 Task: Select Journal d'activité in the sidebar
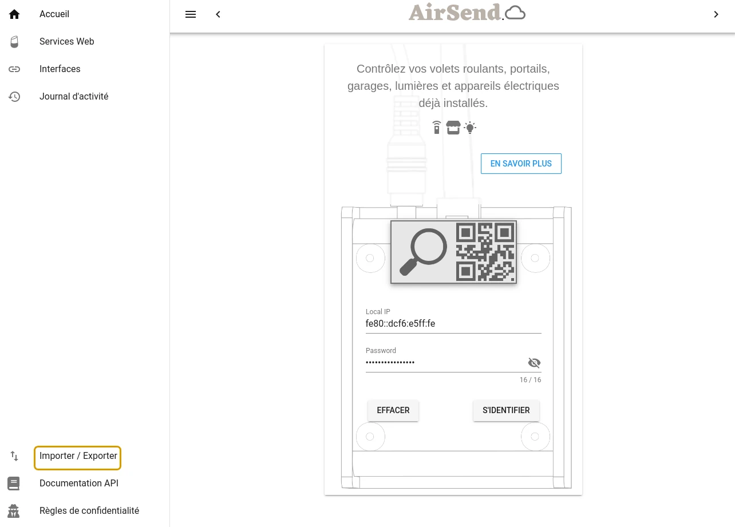[x=74, y=97]
